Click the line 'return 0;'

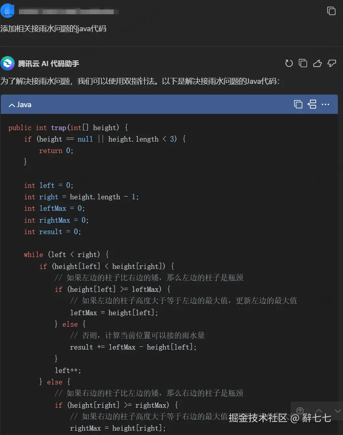coord(56,151)
